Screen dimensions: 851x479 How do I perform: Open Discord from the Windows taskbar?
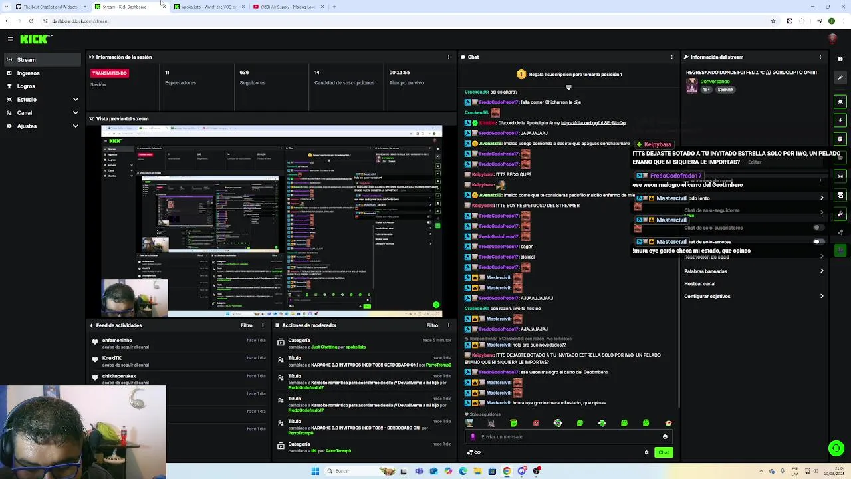point(522,471)
